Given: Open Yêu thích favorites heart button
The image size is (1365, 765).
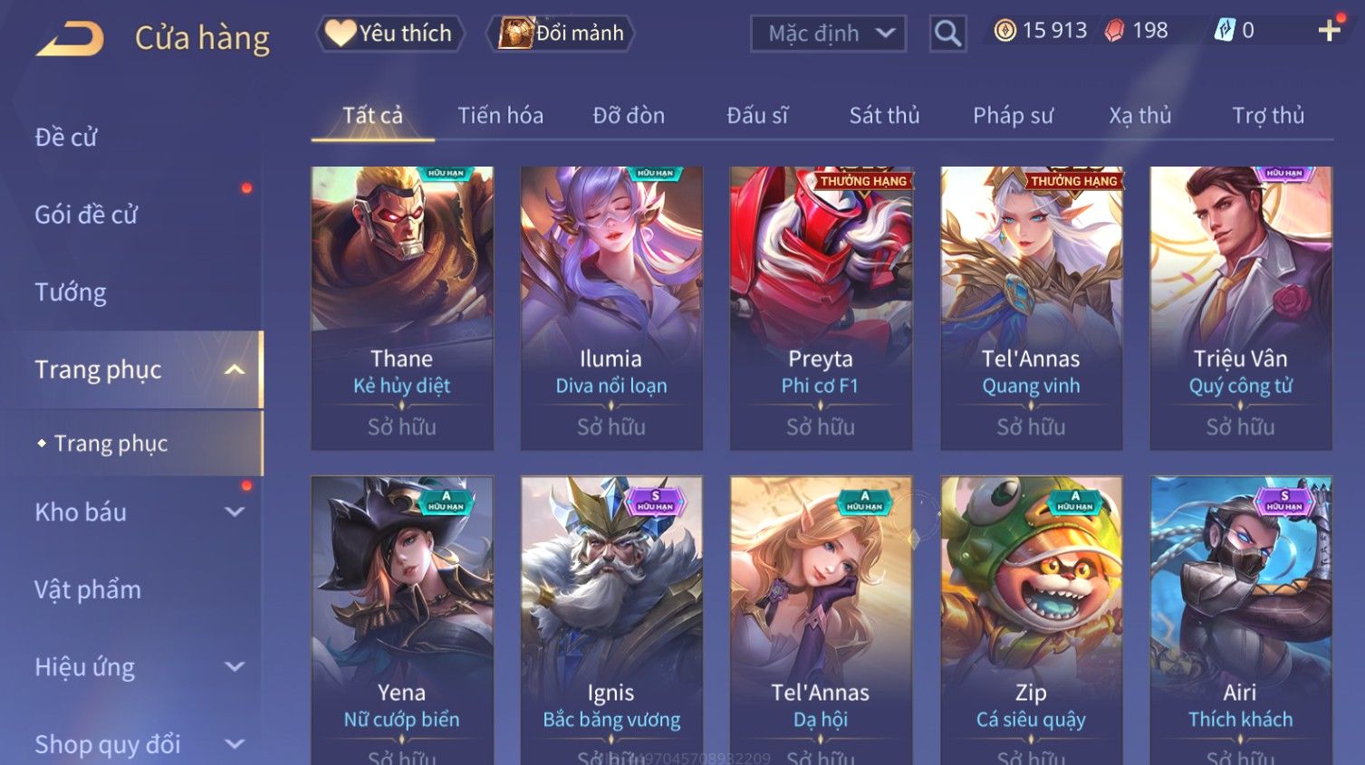Looking at the screenshot, I should pyautogui.click(x=390, y=33).
